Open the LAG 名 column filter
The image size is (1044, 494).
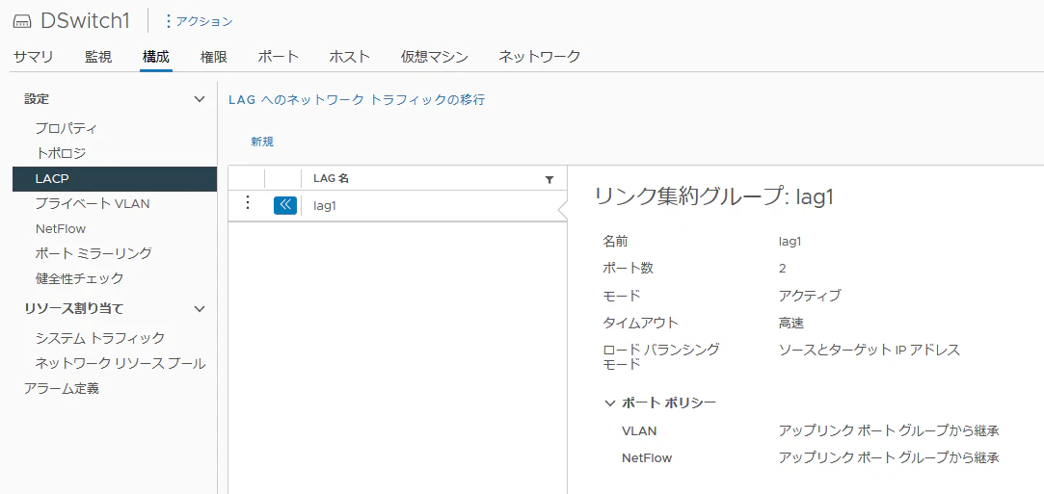[x=549, y=179]
